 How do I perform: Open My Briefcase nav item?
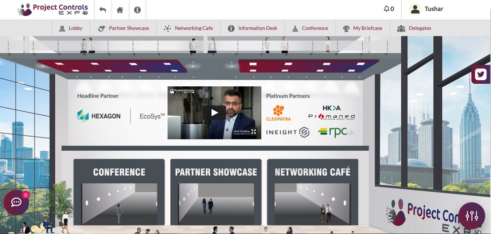point(363,28)
